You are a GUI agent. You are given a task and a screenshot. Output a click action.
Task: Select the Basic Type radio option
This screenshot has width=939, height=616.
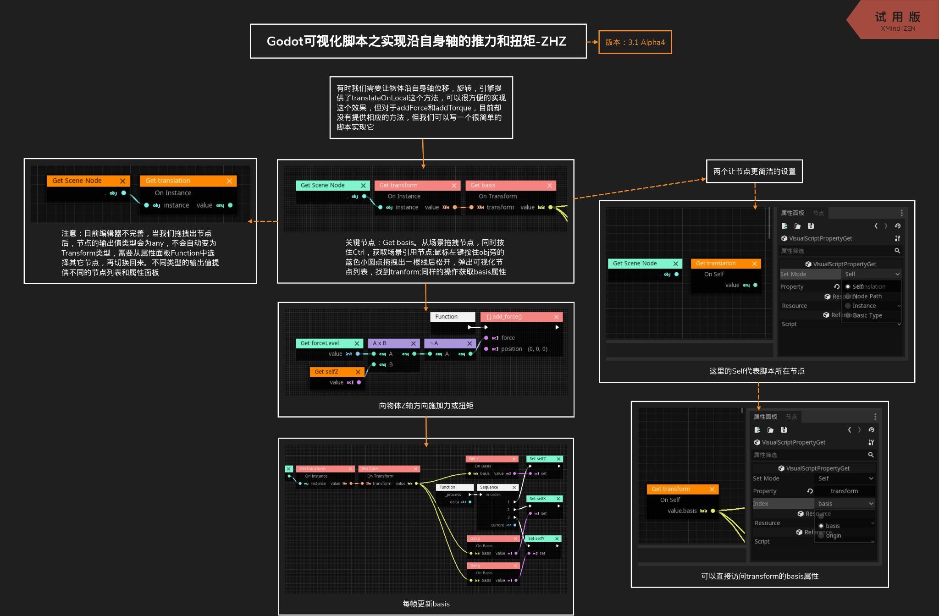[x=848, y=315]
